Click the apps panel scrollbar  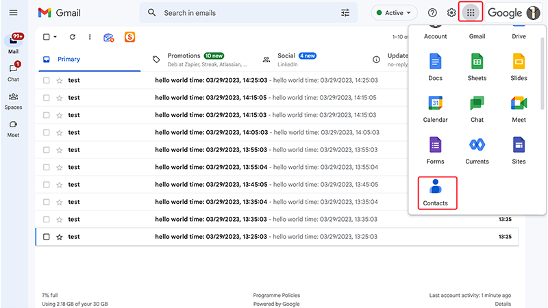tap(542, 73)
